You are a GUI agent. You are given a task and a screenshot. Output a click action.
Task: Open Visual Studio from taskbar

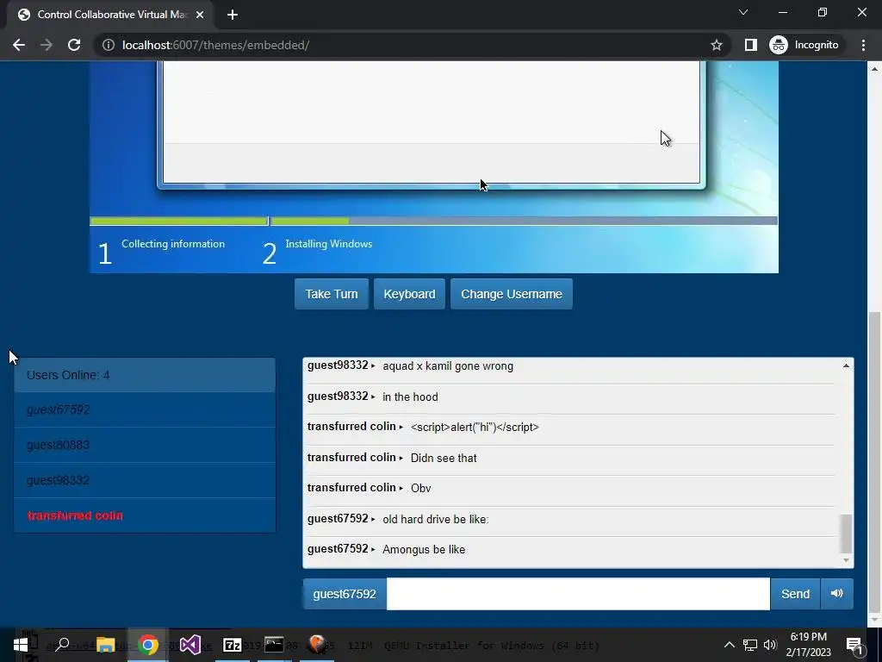(190, 645)
